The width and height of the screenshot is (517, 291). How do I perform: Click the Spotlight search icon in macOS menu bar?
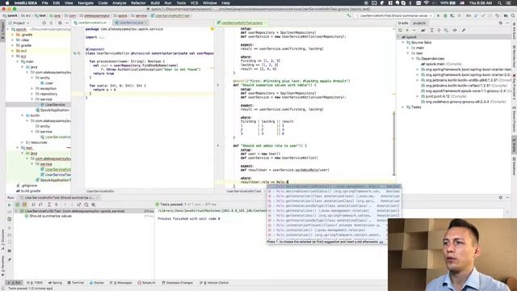pyautogui.click(x=499, y=3)
